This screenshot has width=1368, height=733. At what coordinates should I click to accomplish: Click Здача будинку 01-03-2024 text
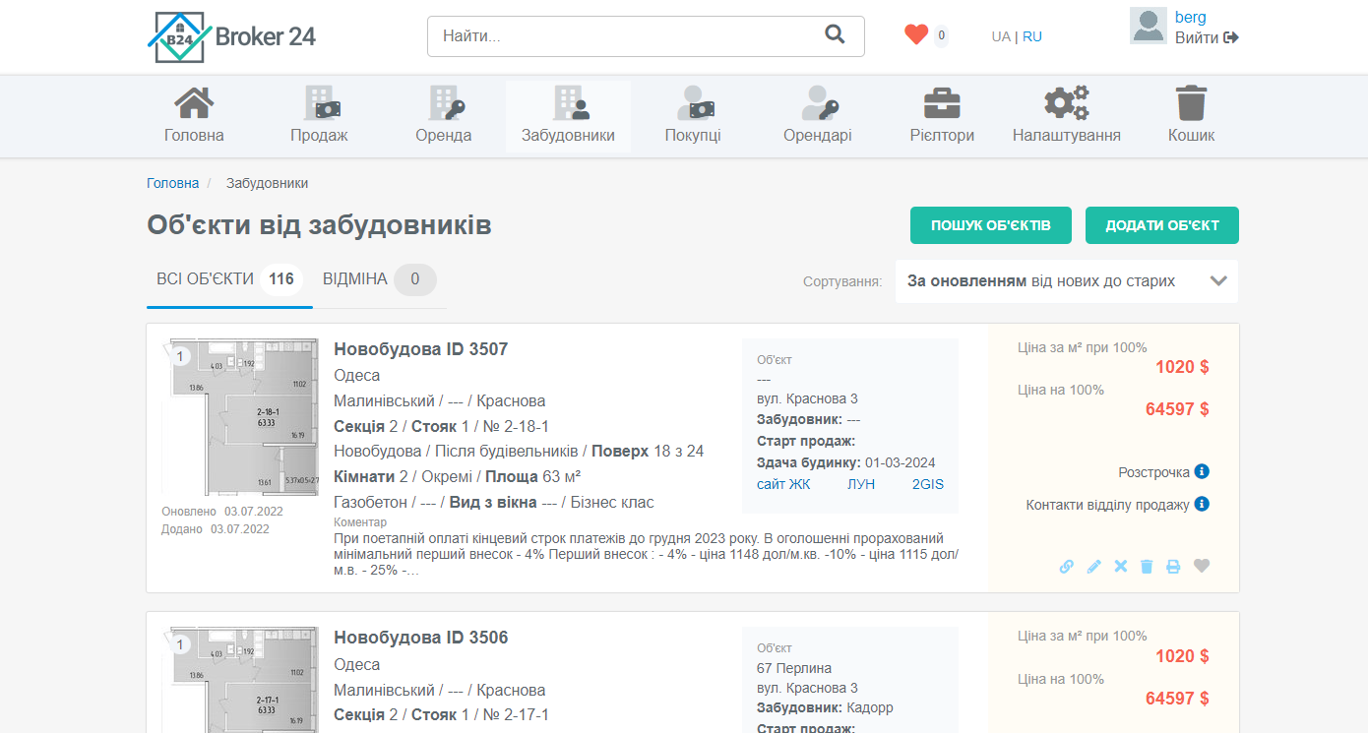pos(846,462)
